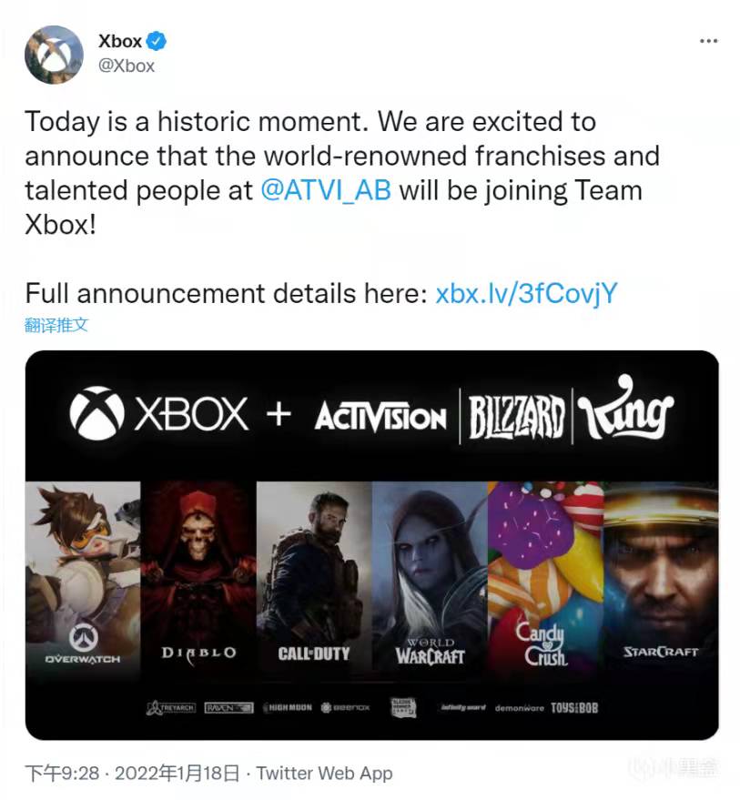Select the Candy Crush artwork

(x=545, y=573)
